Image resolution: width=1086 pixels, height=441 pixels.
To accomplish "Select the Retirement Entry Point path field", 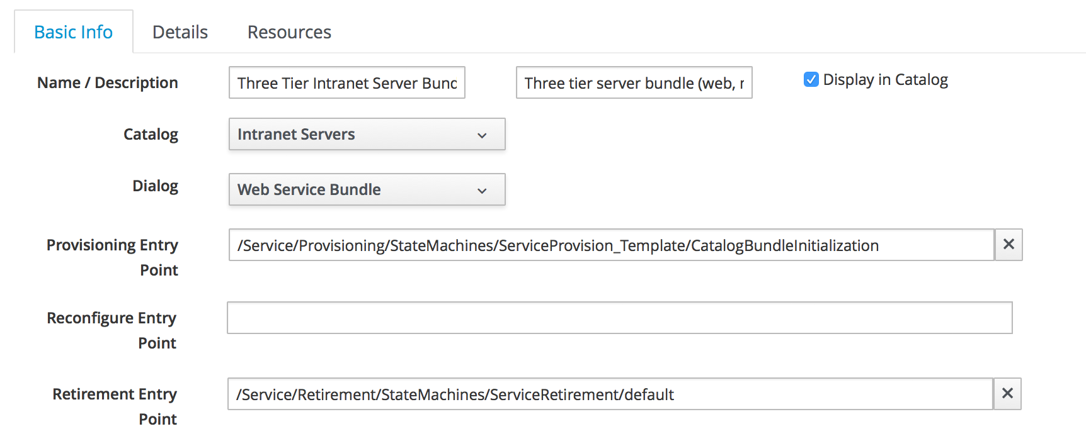I will pos(610,394).
